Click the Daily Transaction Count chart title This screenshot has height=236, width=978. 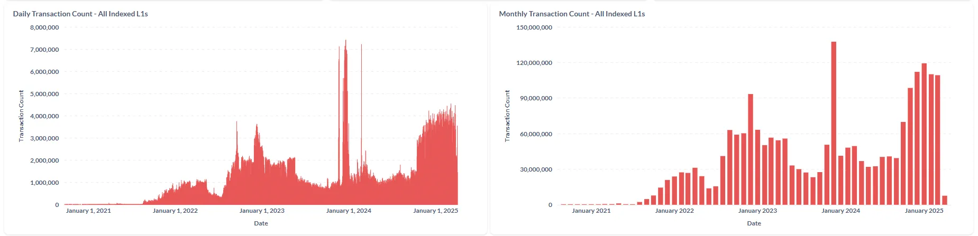pyautogui.click(x=80, y=14)
